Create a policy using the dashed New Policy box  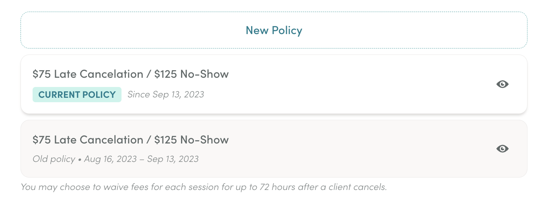click(x=274, y=30)
